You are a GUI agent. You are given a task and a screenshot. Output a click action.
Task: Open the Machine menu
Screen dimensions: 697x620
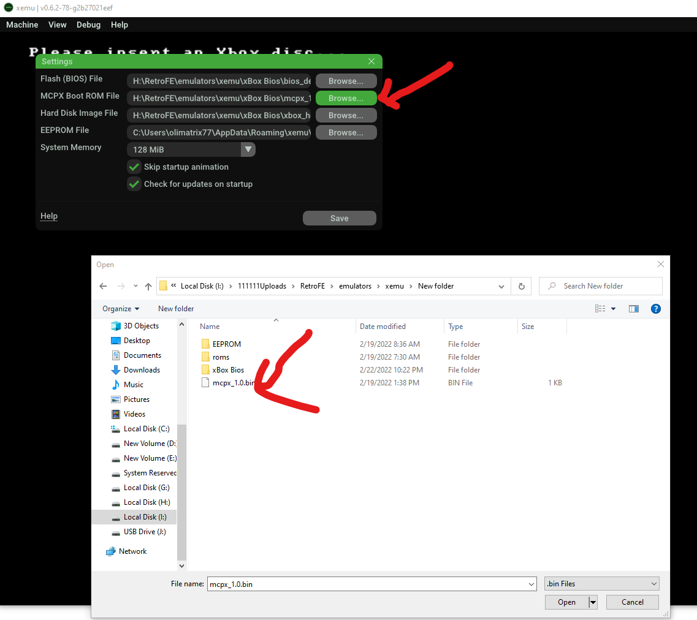click(22, 25)
